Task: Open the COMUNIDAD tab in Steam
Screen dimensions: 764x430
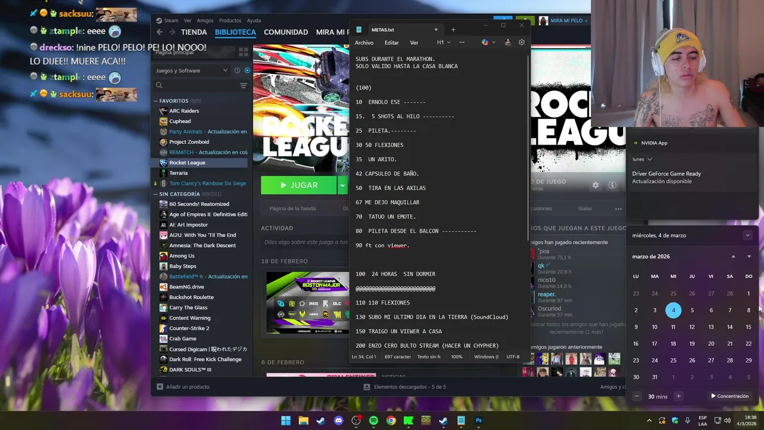Action: click(286, 32)
